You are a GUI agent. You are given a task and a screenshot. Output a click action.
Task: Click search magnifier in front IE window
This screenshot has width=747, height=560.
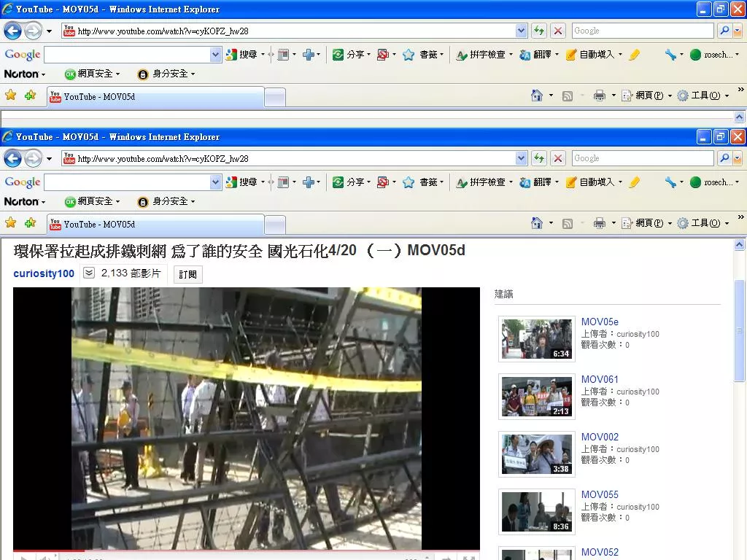point(724,158)
